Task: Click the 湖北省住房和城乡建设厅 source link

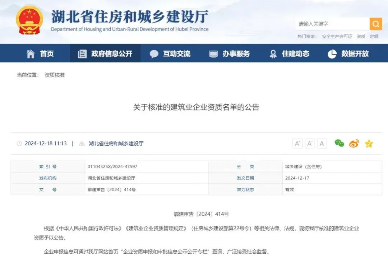Action: click(x=116, y=144)
